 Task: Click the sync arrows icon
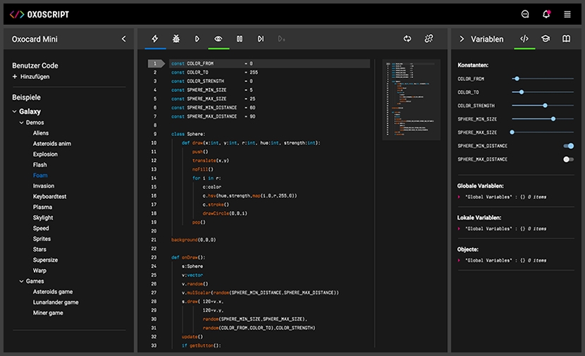point(407,39)
